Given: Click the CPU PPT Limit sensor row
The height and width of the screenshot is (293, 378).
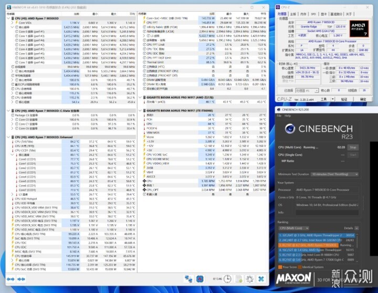Looking at the screenshot, I should [x=204, y=45].
